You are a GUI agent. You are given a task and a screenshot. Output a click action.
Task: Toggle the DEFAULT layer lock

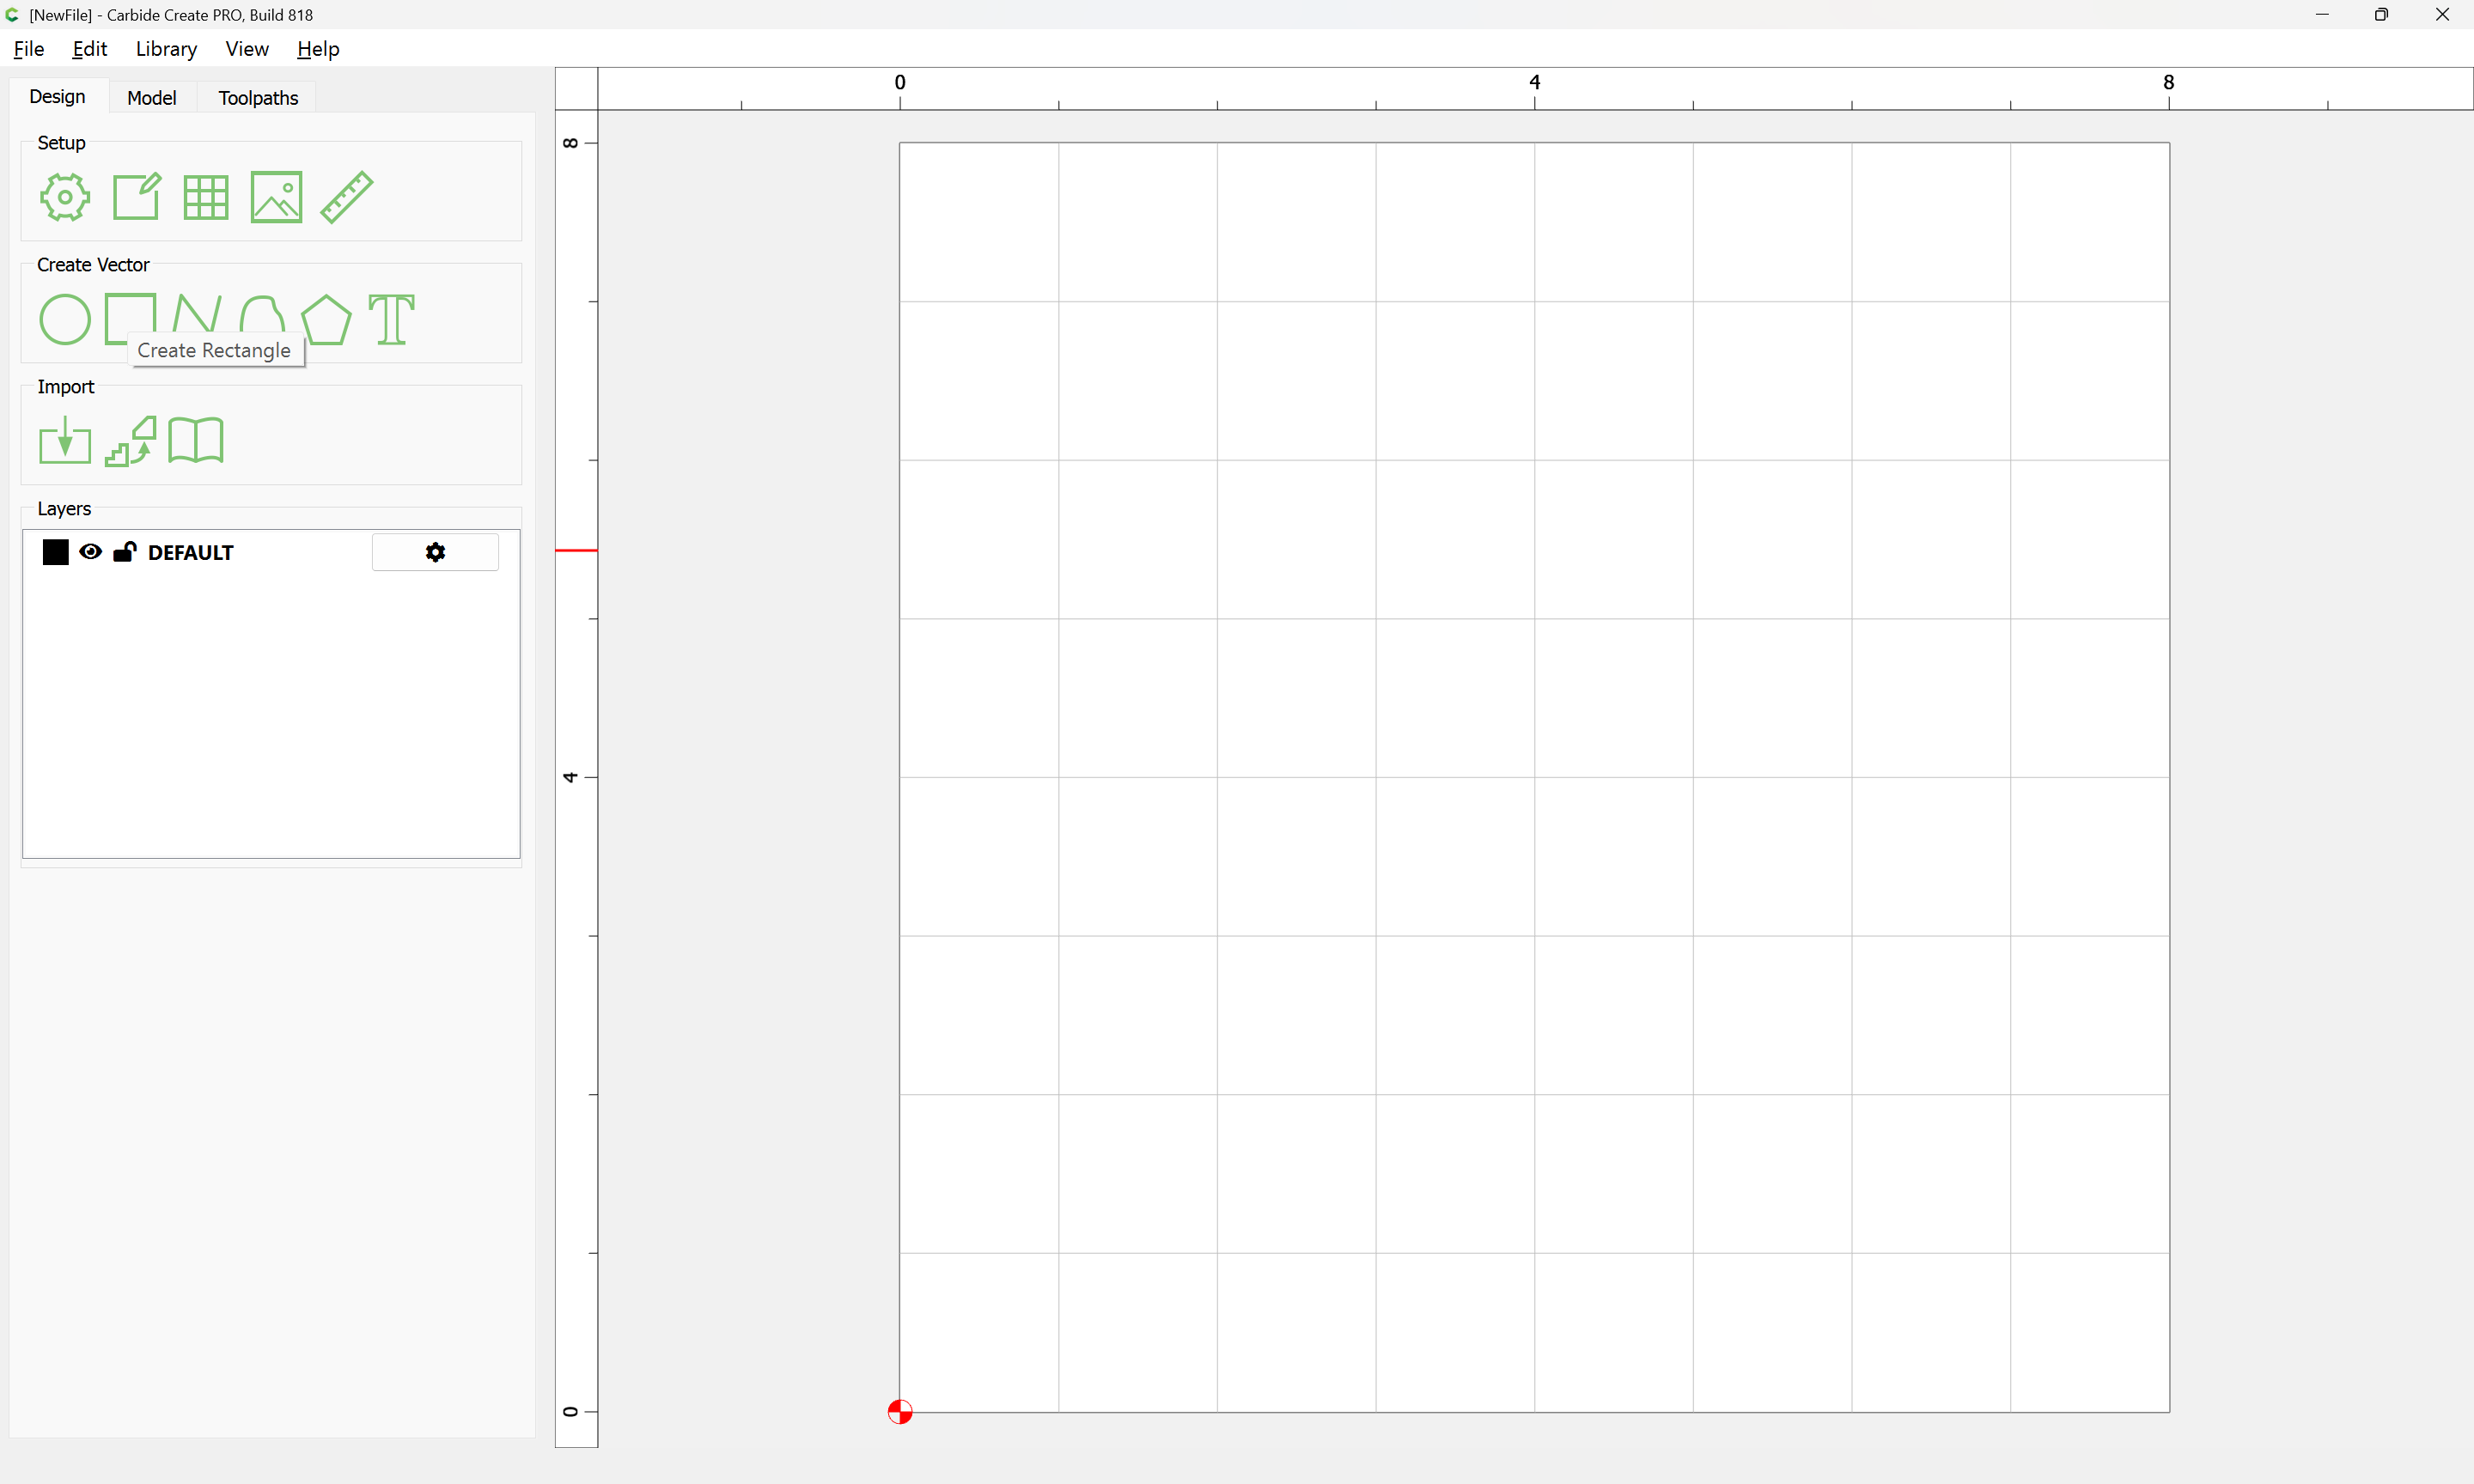tap(124, 552)
